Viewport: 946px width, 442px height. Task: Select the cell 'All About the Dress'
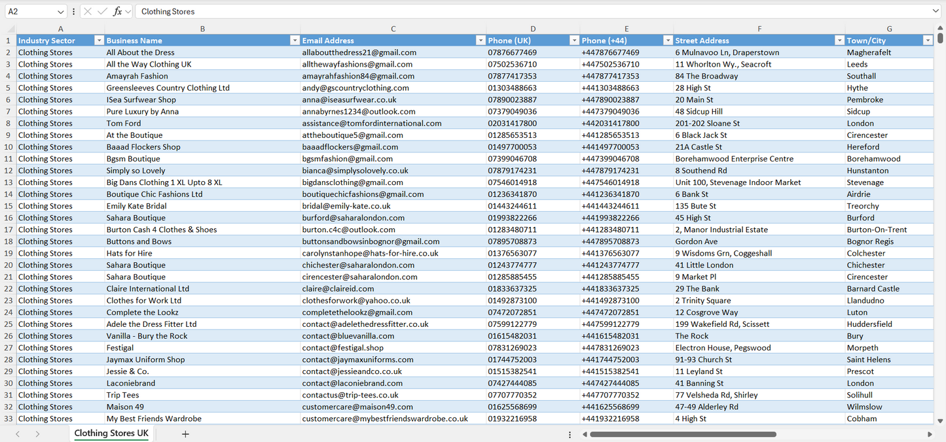point(202,52)
